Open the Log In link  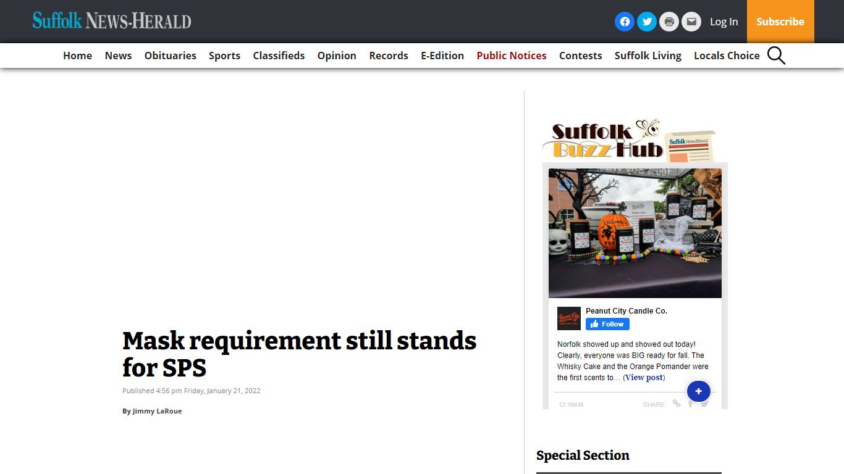[x=724, y=22]
